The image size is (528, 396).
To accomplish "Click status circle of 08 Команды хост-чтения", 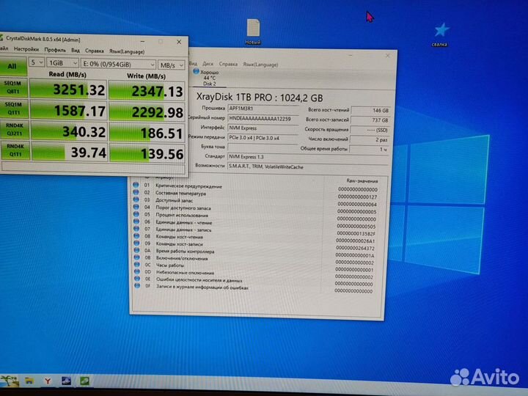I will tap(136, 236).
